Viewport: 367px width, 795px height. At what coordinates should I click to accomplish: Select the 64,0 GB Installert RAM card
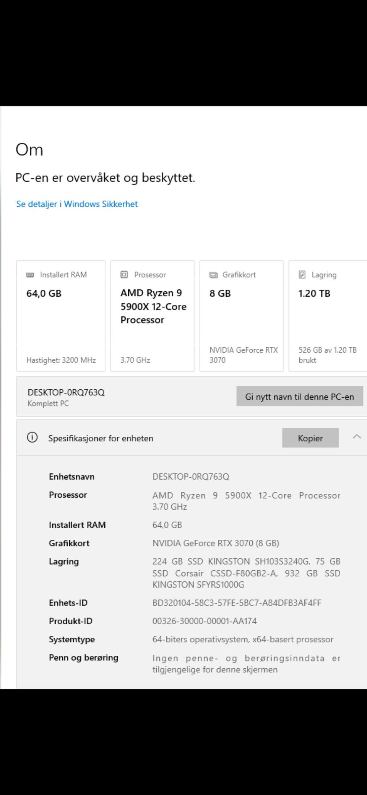(x=61, y=316)
